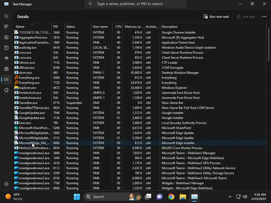This screenshot has height=203, width=271.
Task: Select the dllhost.exe process row
Action: coord(140,67)
